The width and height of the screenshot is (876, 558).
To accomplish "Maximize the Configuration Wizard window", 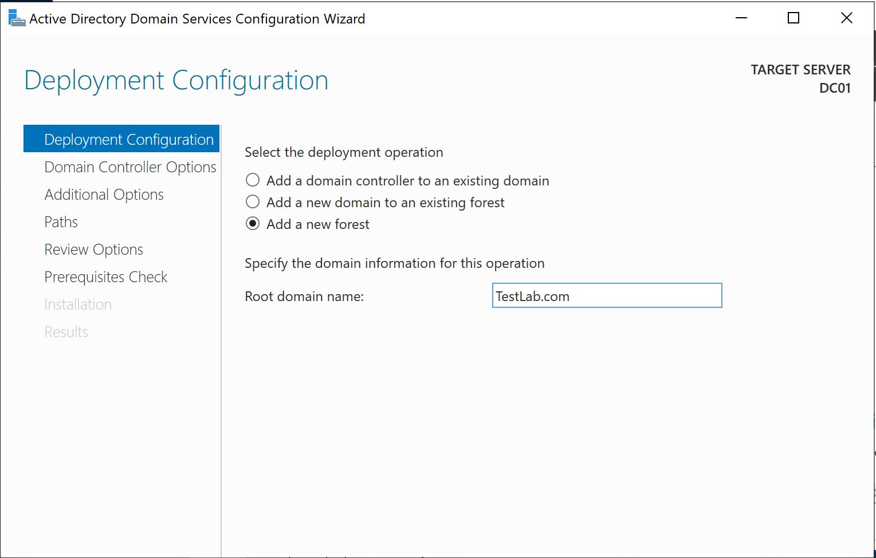I will point(793,18).
